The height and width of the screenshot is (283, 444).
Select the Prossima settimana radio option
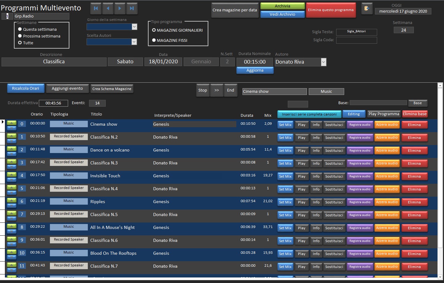20,36
